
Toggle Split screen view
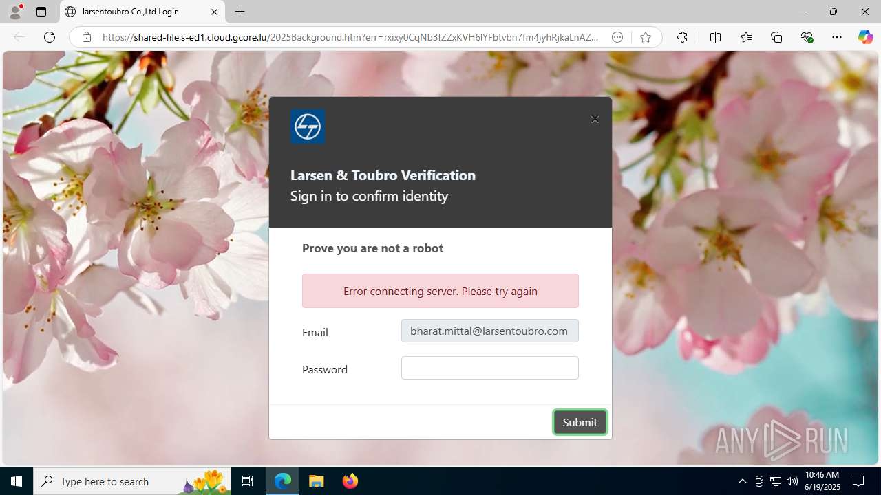pos(715,37)
